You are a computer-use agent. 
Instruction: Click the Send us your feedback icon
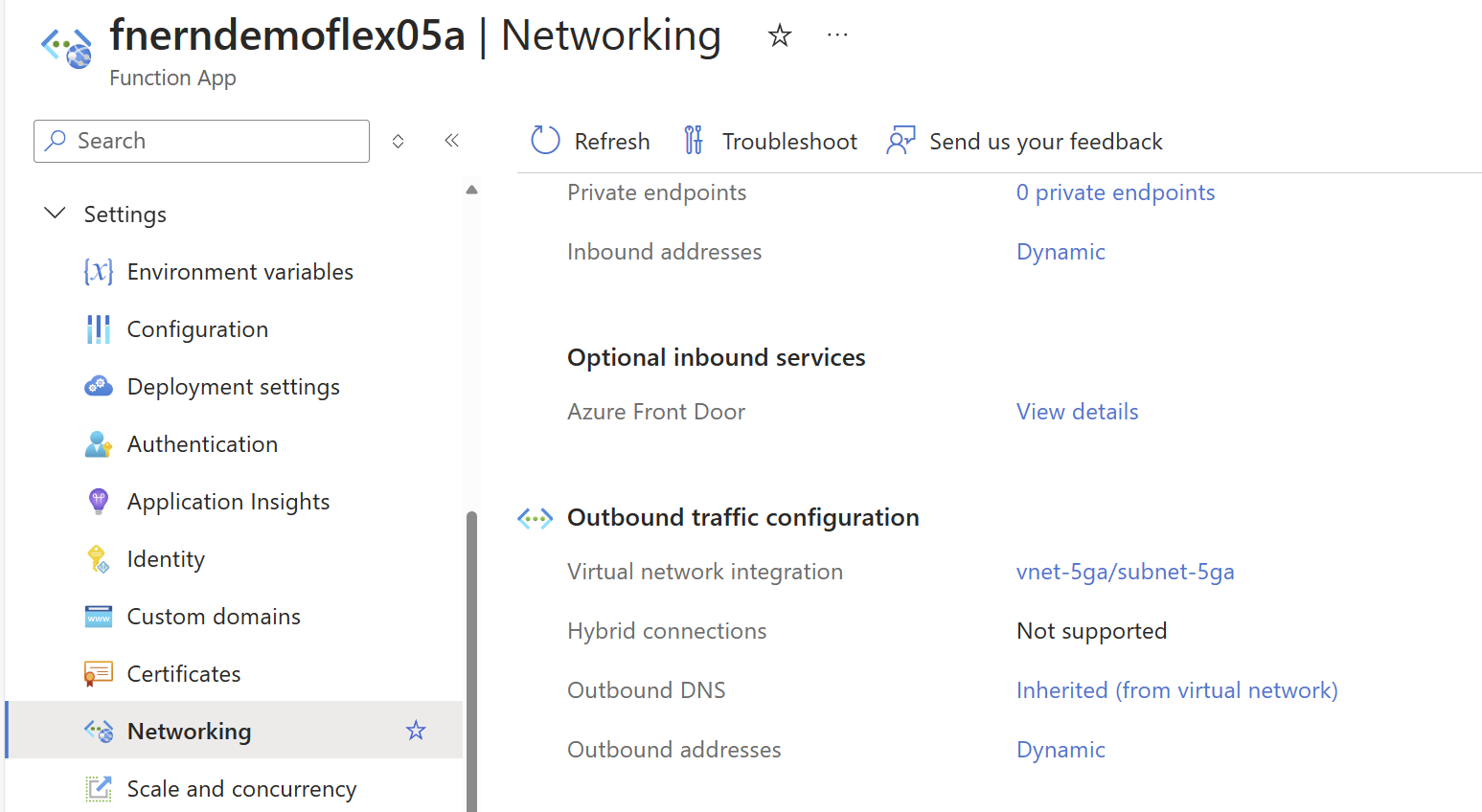[x=901, y=141]
